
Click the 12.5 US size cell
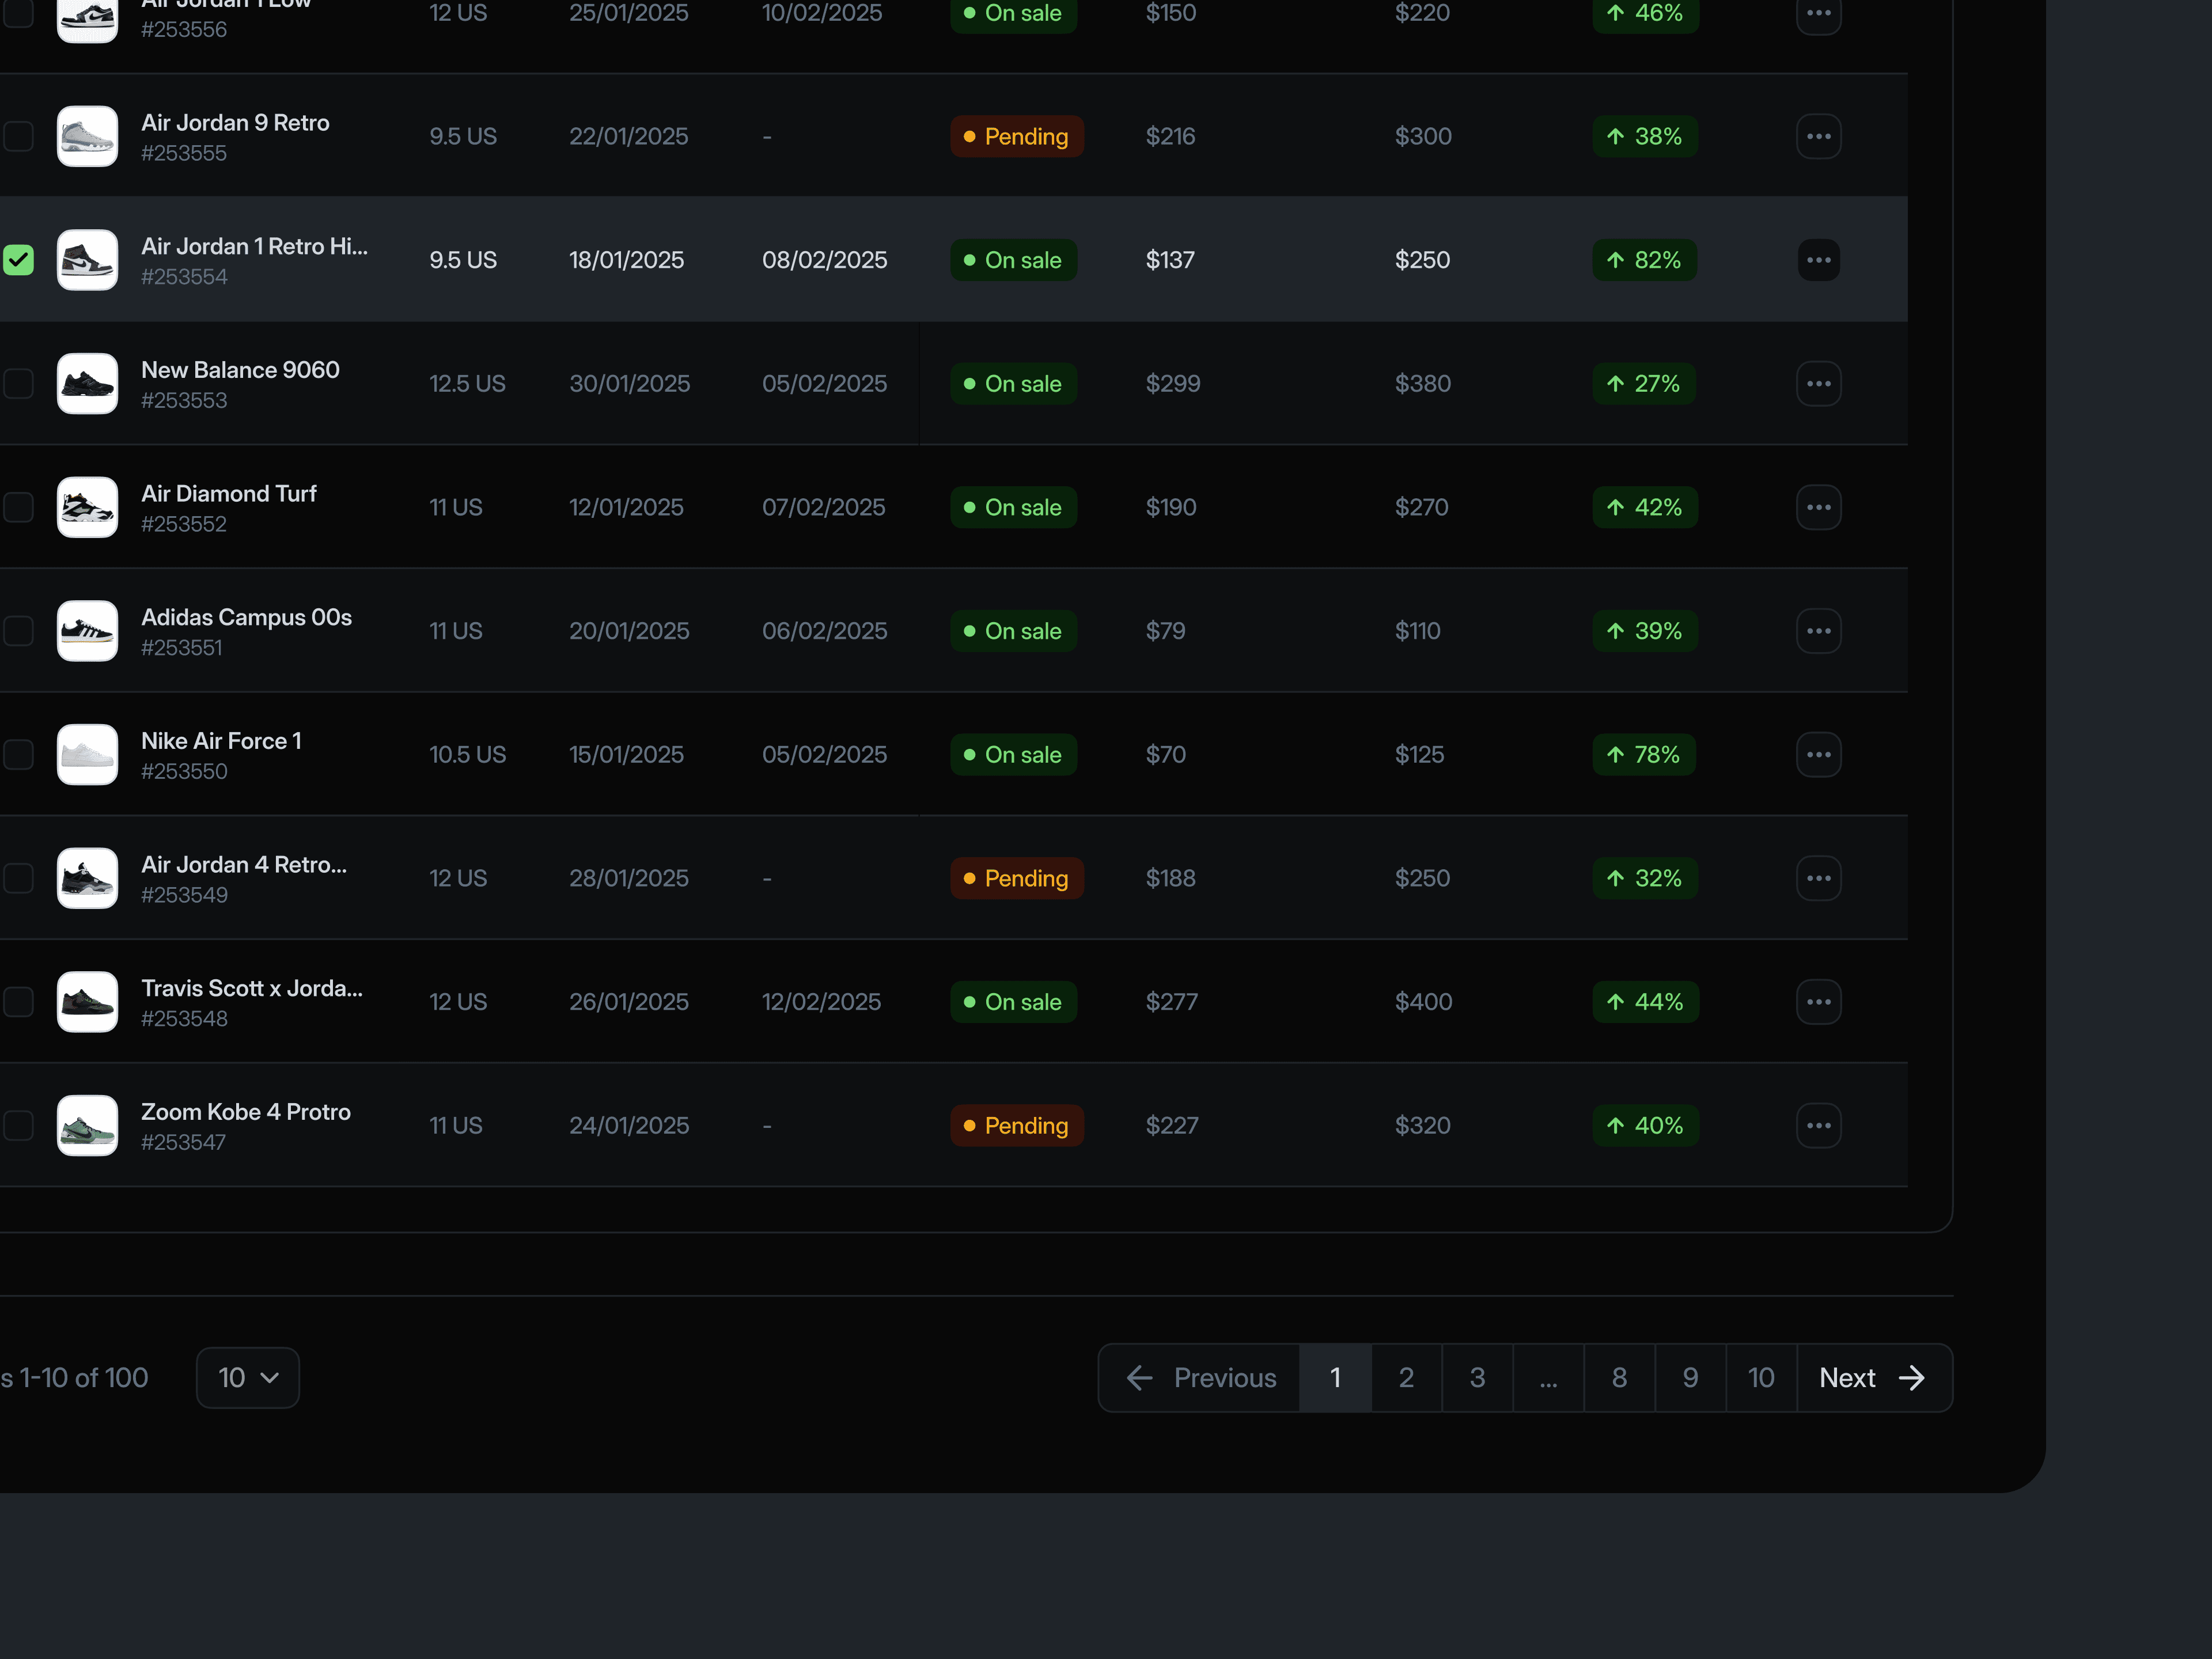coord(467,384)
